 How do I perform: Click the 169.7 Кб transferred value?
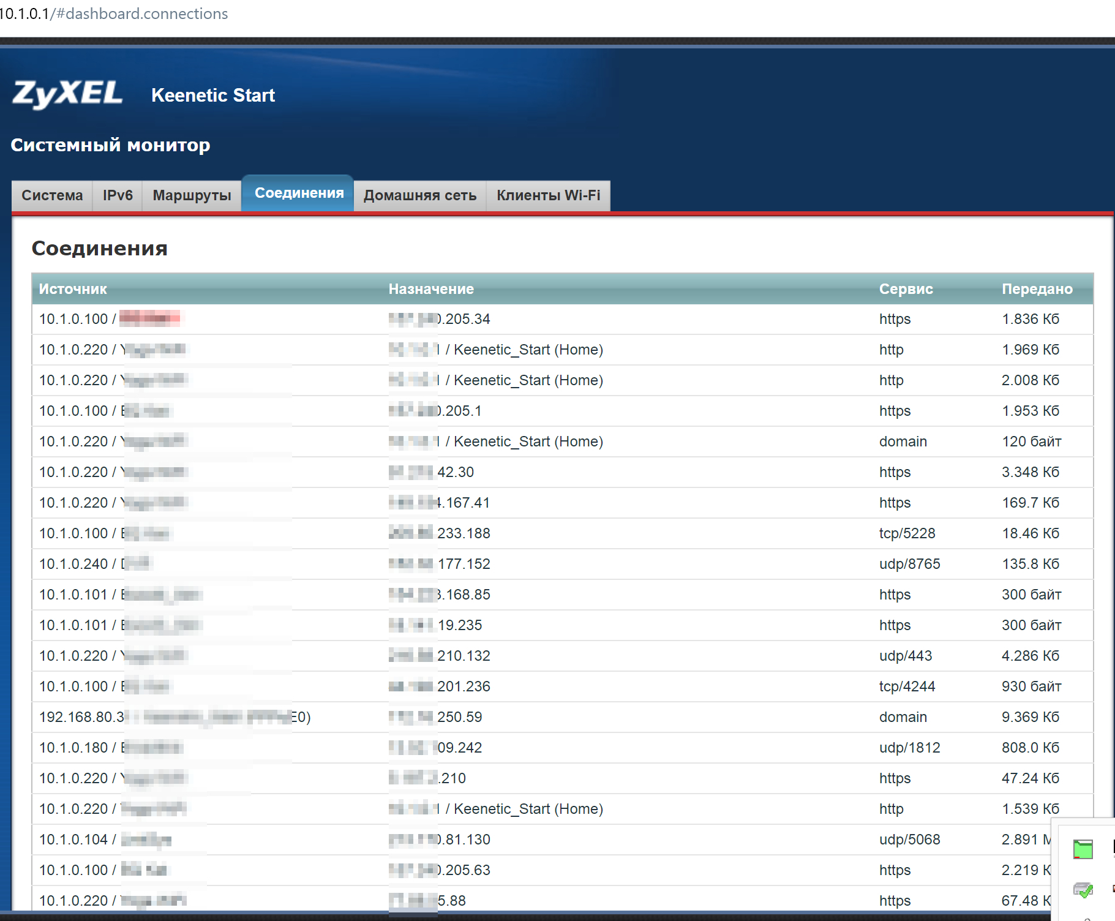tap(1031, 503)
